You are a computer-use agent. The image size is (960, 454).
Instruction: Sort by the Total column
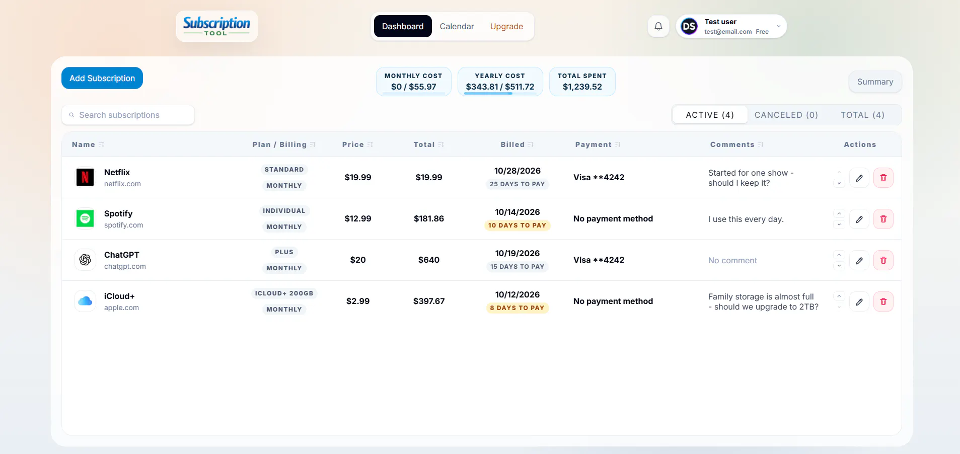click(x=428, y=144)
